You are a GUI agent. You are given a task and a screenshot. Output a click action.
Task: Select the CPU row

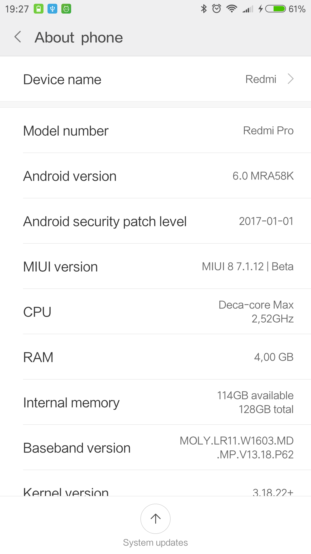155,312
